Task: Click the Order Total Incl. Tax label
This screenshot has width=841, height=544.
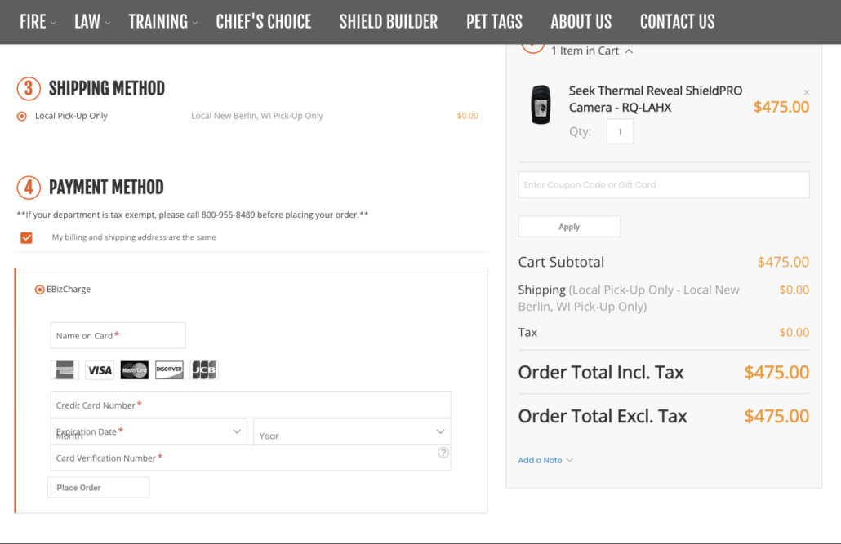Action: (601, 373)
